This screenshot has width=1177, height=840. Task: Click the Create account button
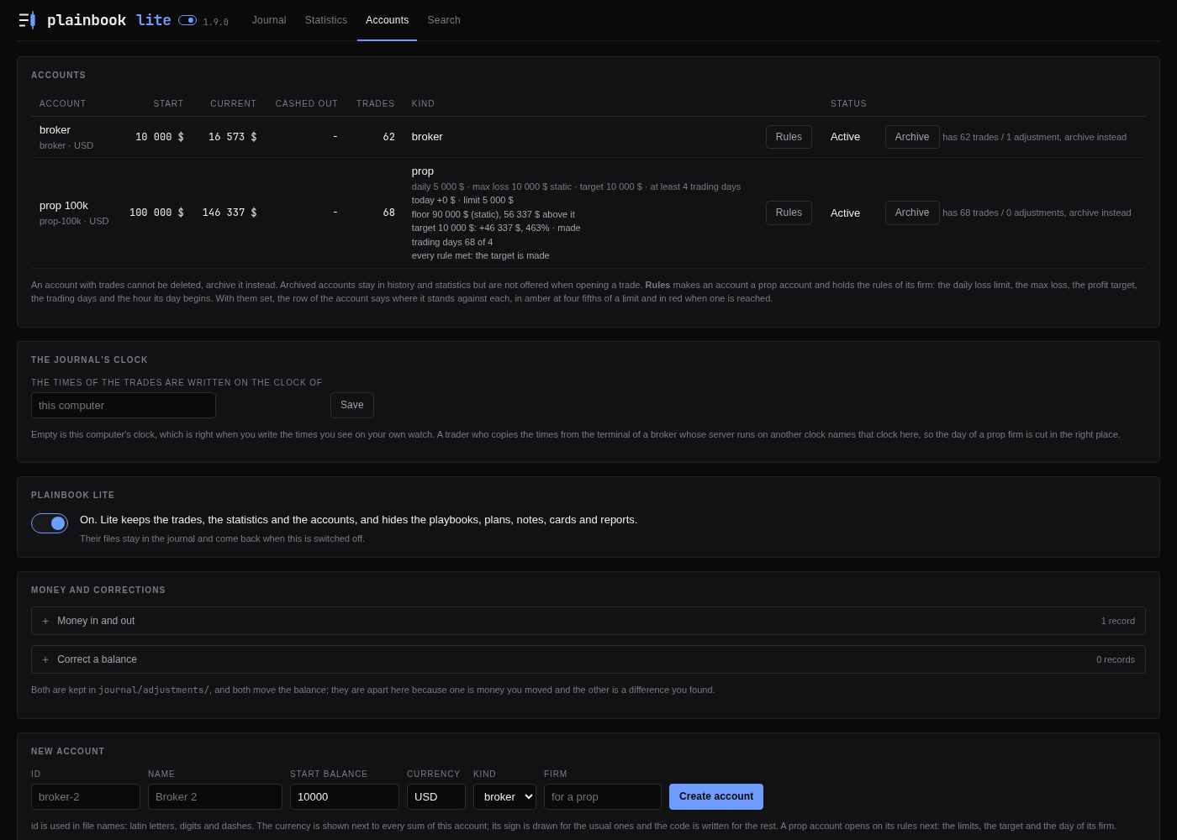click(x=716, y=796)
